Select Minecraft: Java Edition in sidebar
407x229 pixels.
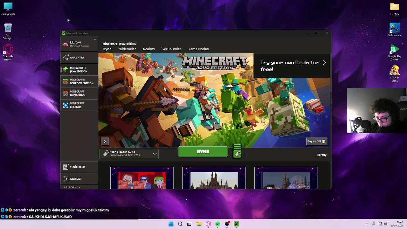tap(79, 69)
